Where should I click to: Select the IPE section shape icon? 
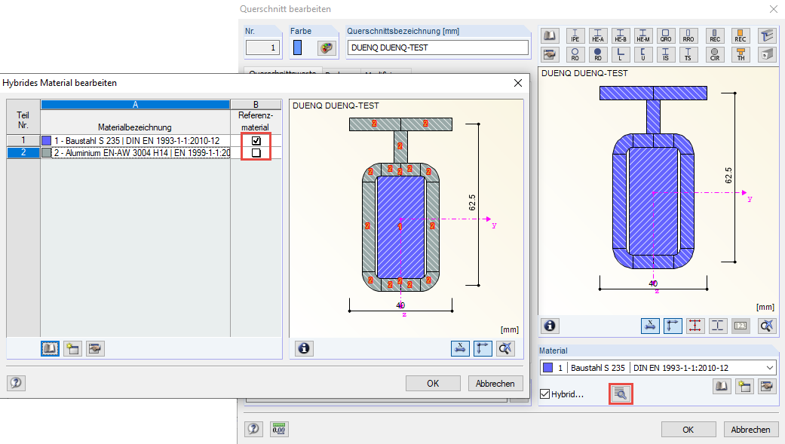[x=575, y=35]
